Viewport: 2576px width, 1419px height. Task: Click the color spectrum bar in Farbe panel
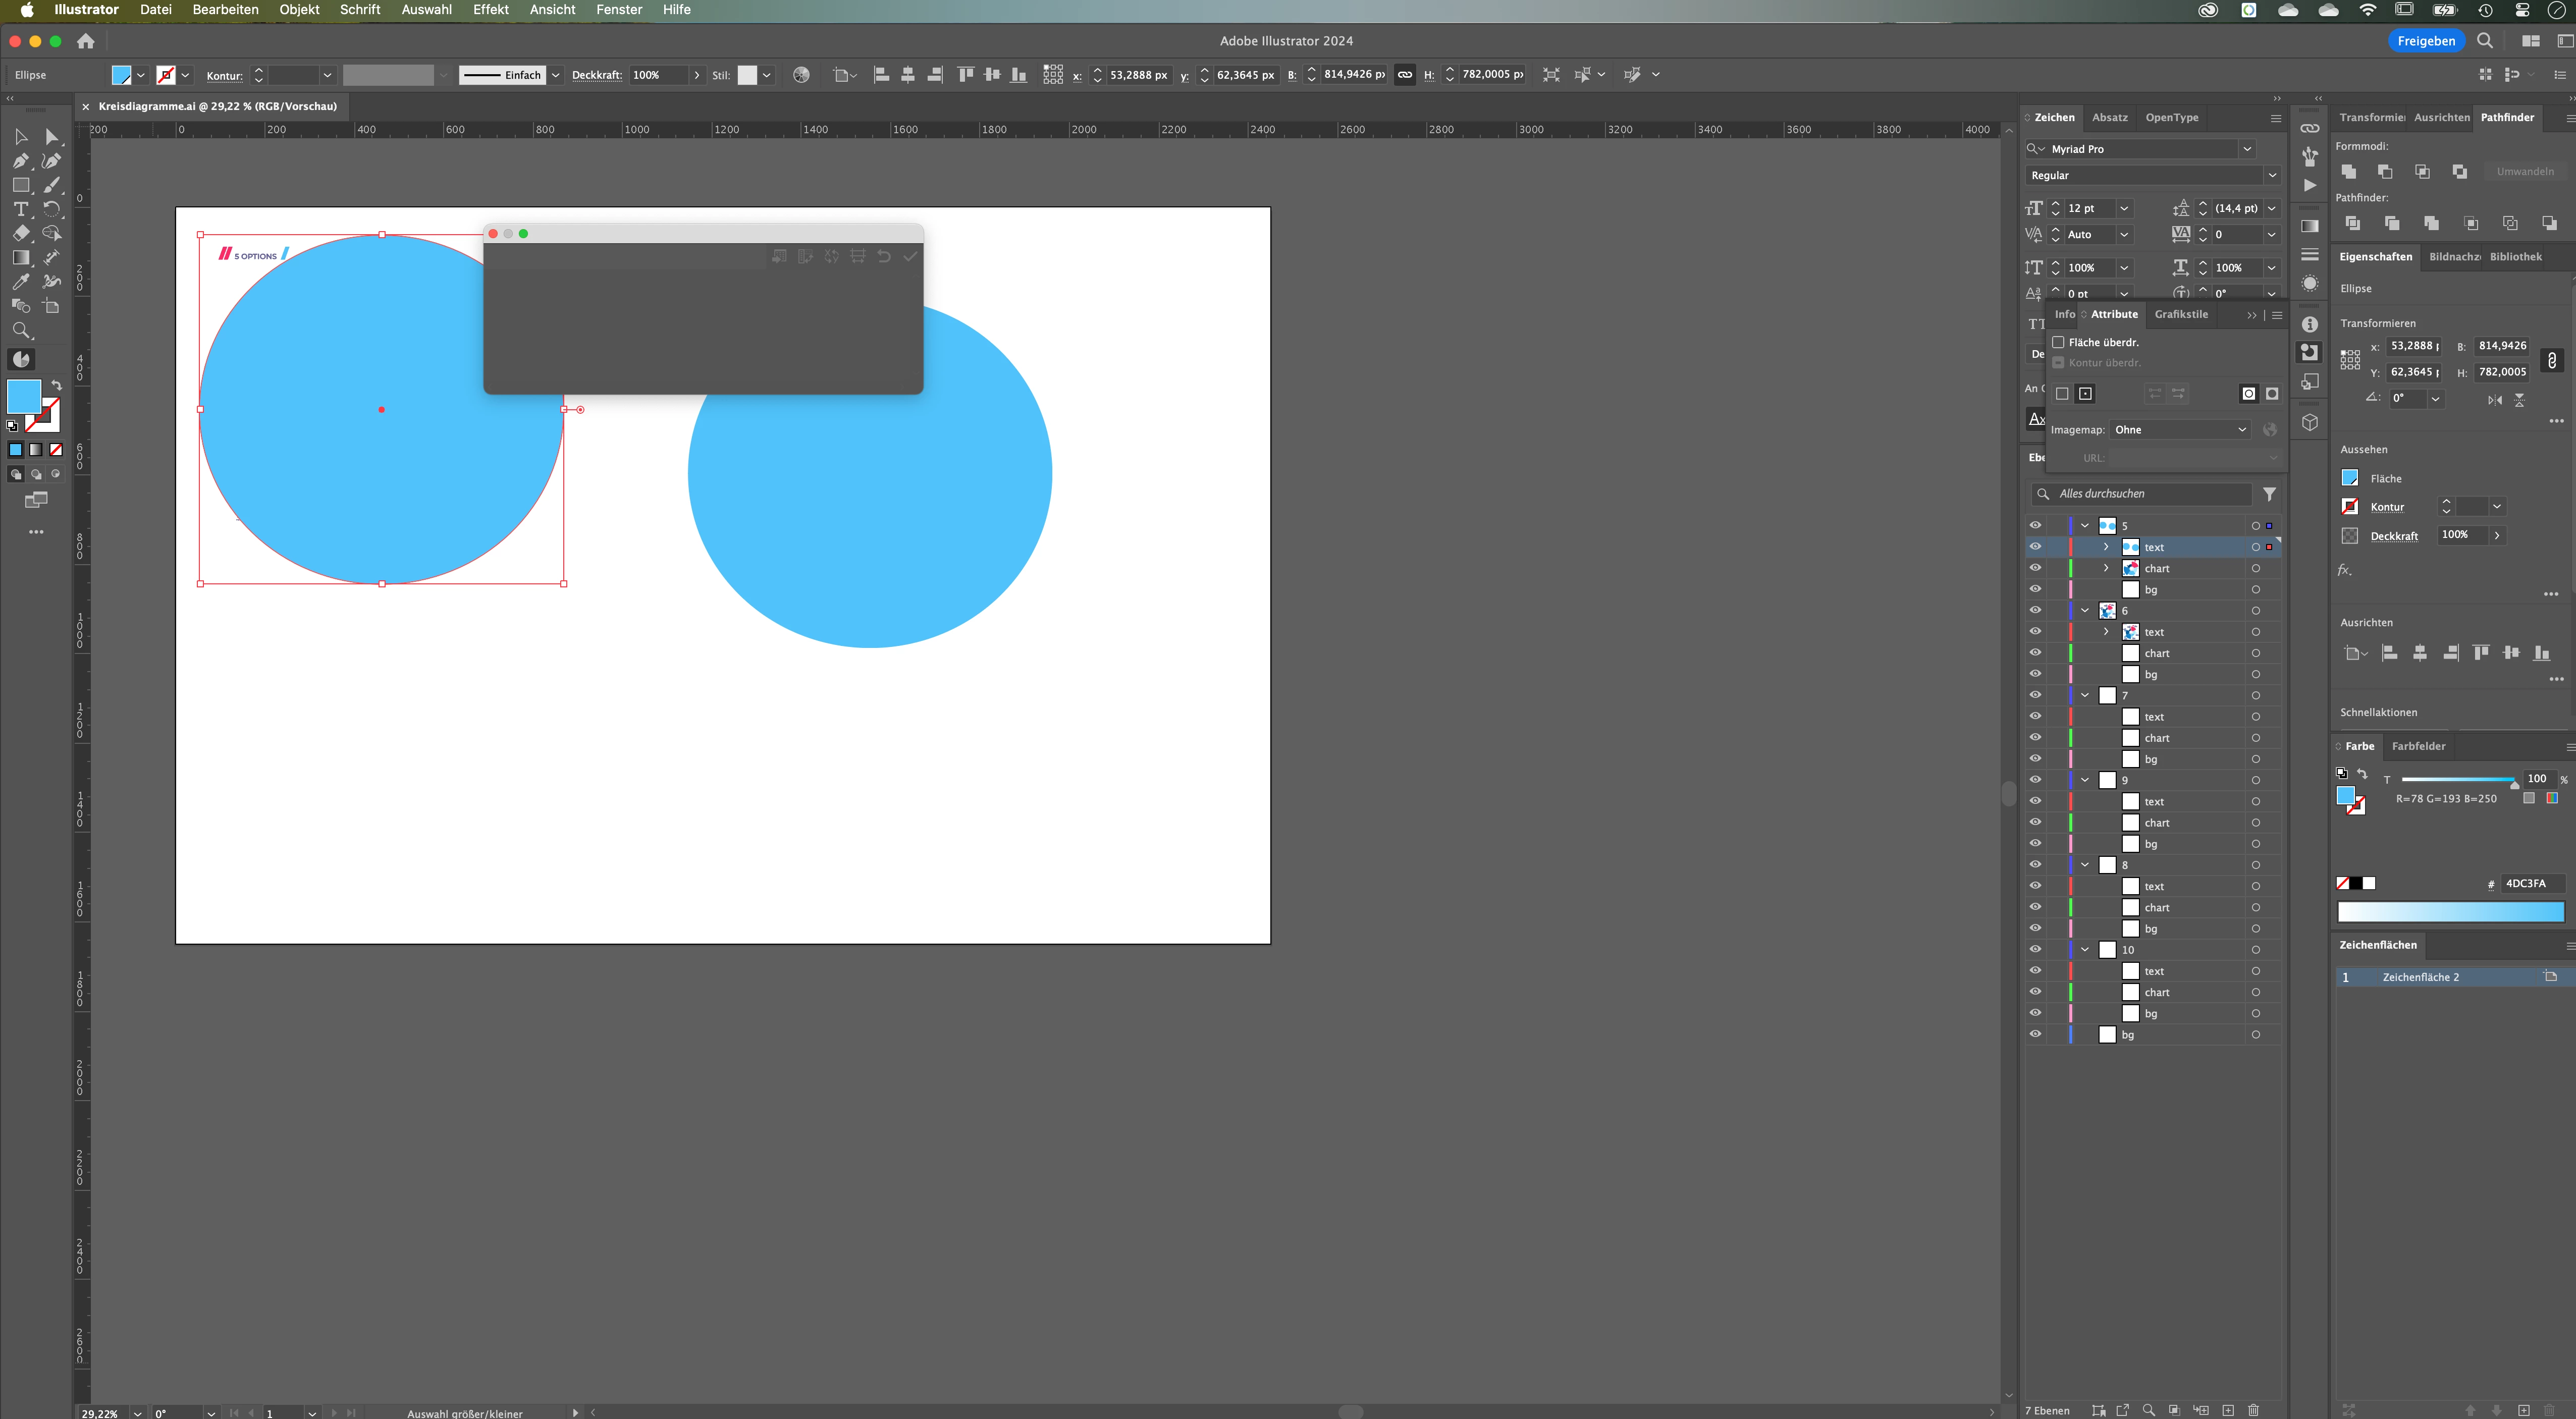[2450, 911]
